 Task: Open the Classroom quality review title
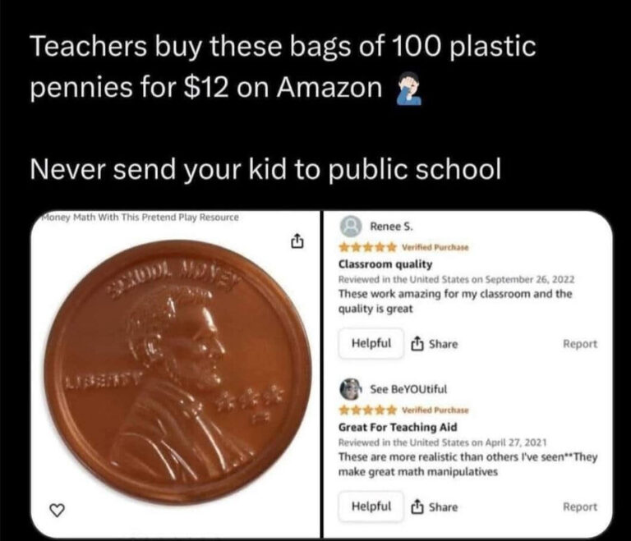385,264
